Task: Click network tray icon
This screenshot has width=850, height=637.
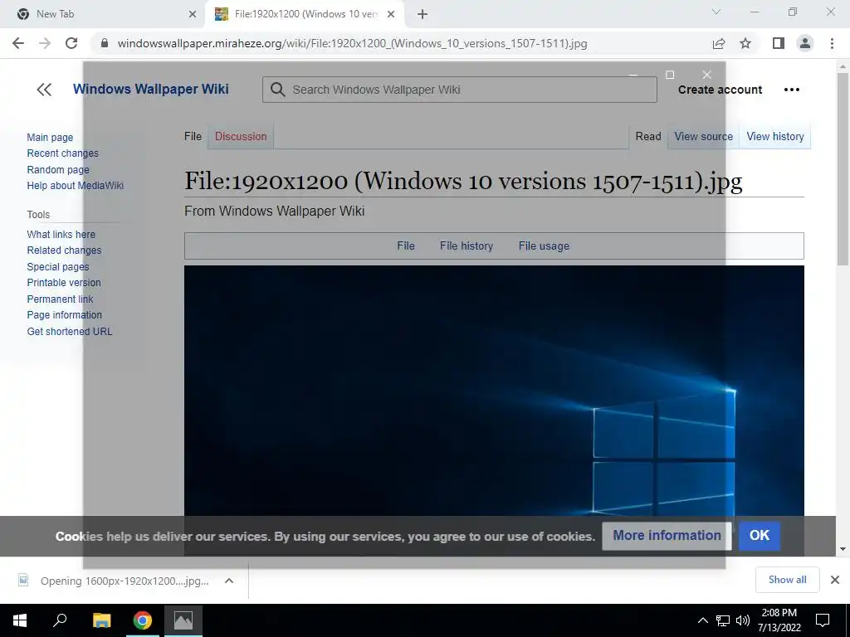Action: click(723, 620)
